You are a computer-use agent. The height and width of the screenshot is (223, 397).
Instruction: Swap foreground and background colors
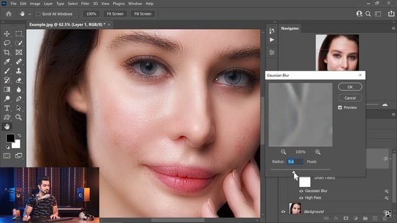[19, 136]
